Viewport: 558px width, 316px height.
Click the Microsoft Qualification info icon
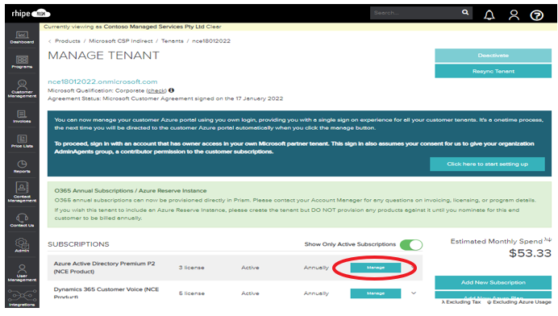171,90
